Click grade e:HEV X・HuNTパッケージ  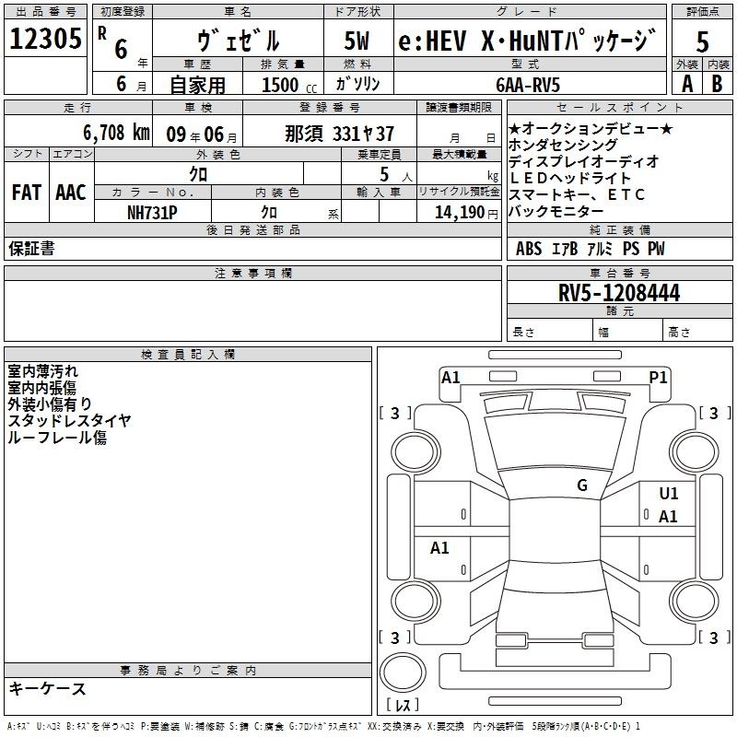tap(526, 40)
